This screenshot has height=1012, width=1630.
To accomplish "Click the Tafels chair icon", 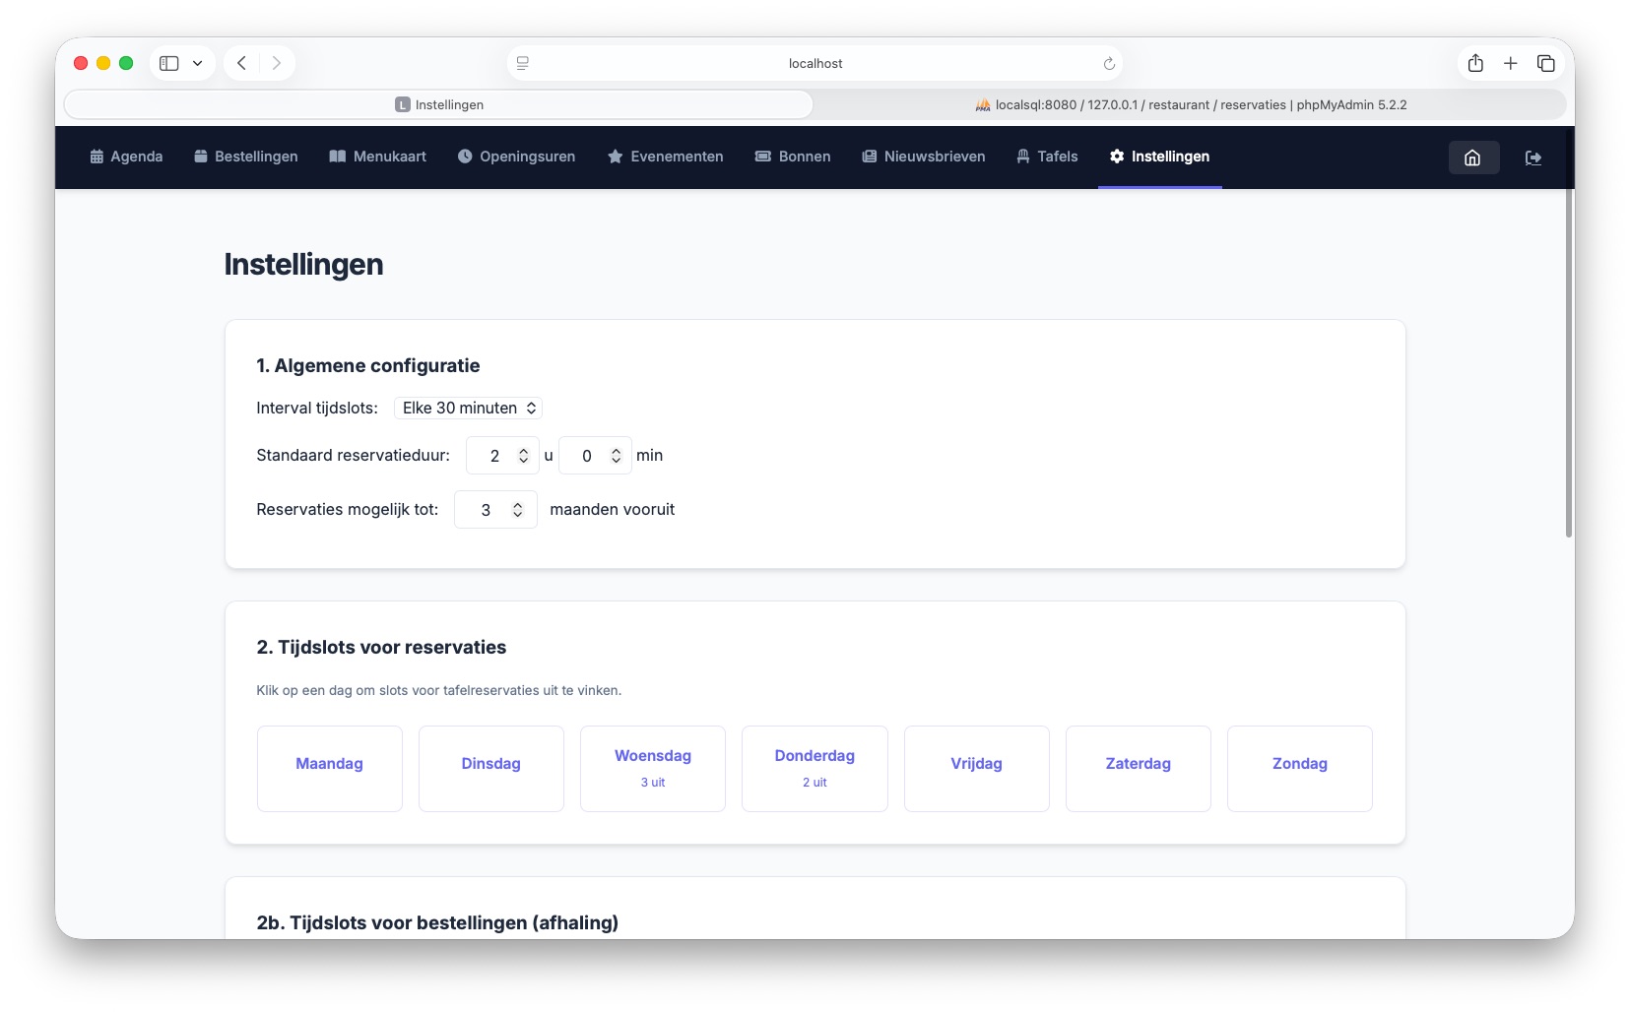I will (x=1023, y=157).
